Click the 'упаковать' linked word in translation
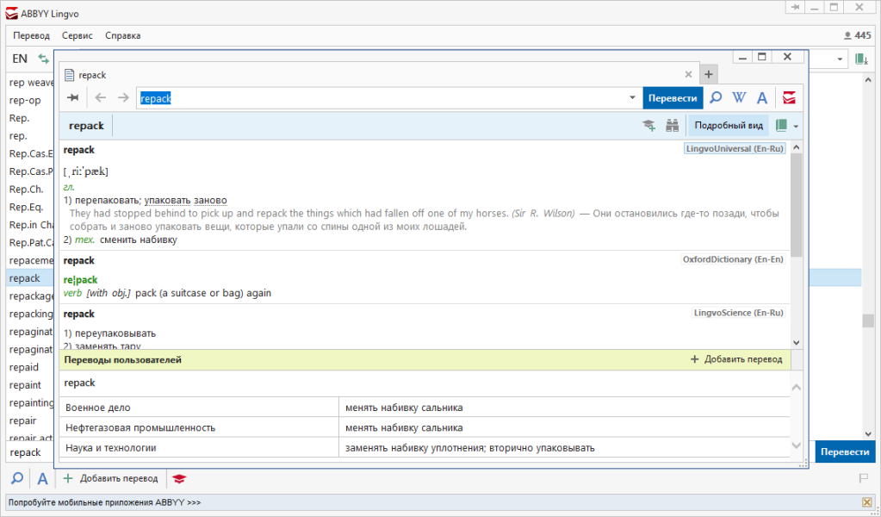881x517 pixels. click(x=167, y=200)
